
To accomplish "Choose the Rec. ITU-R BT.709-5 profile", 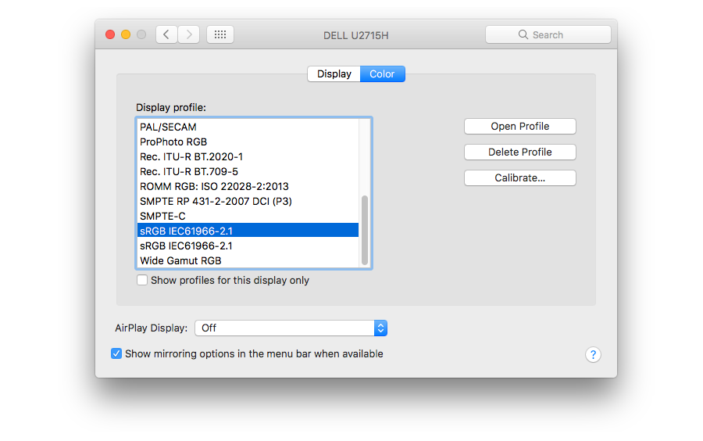I will click(248, 171).
